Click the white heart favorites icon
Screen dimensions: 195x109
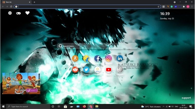tap(27, 13)
